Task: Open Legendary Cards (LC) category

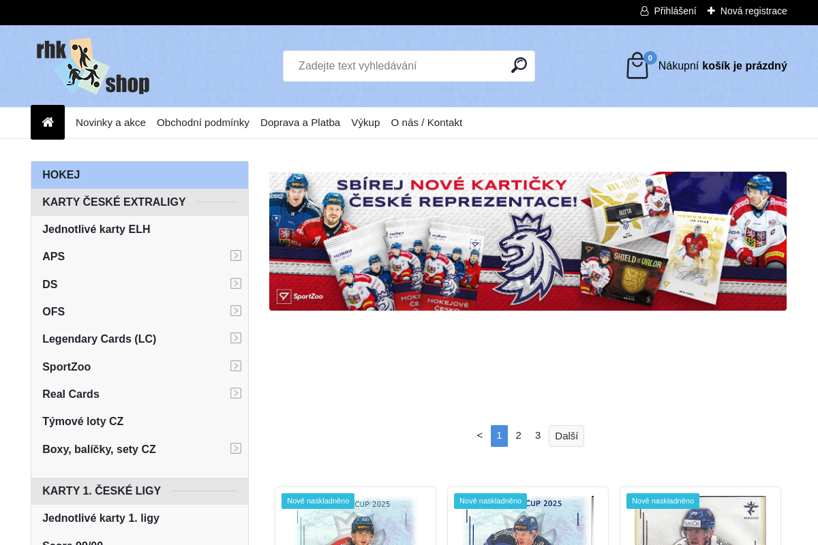Action: click(x=100, y=339)
